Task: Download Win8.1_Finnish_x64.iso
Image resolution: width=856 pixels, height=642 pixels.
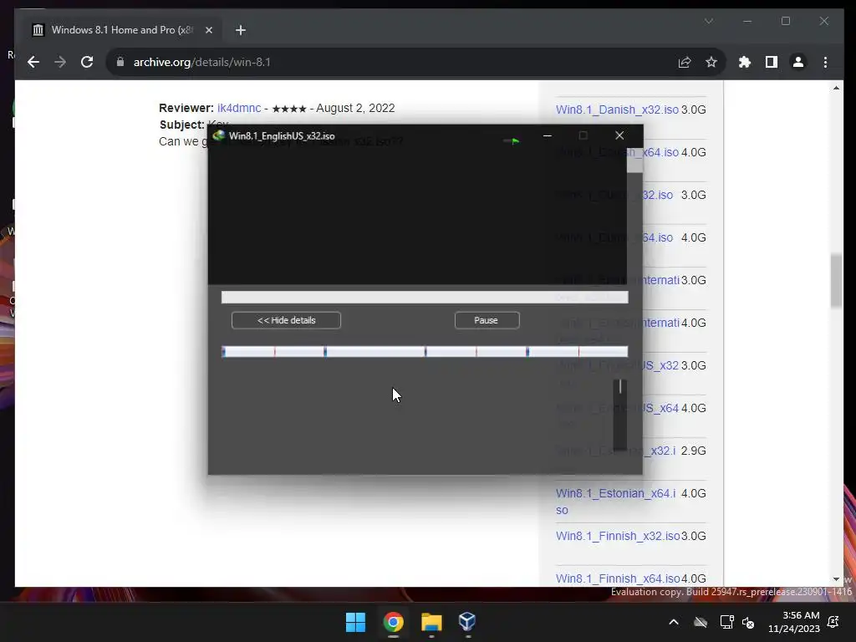Action: 618,578
